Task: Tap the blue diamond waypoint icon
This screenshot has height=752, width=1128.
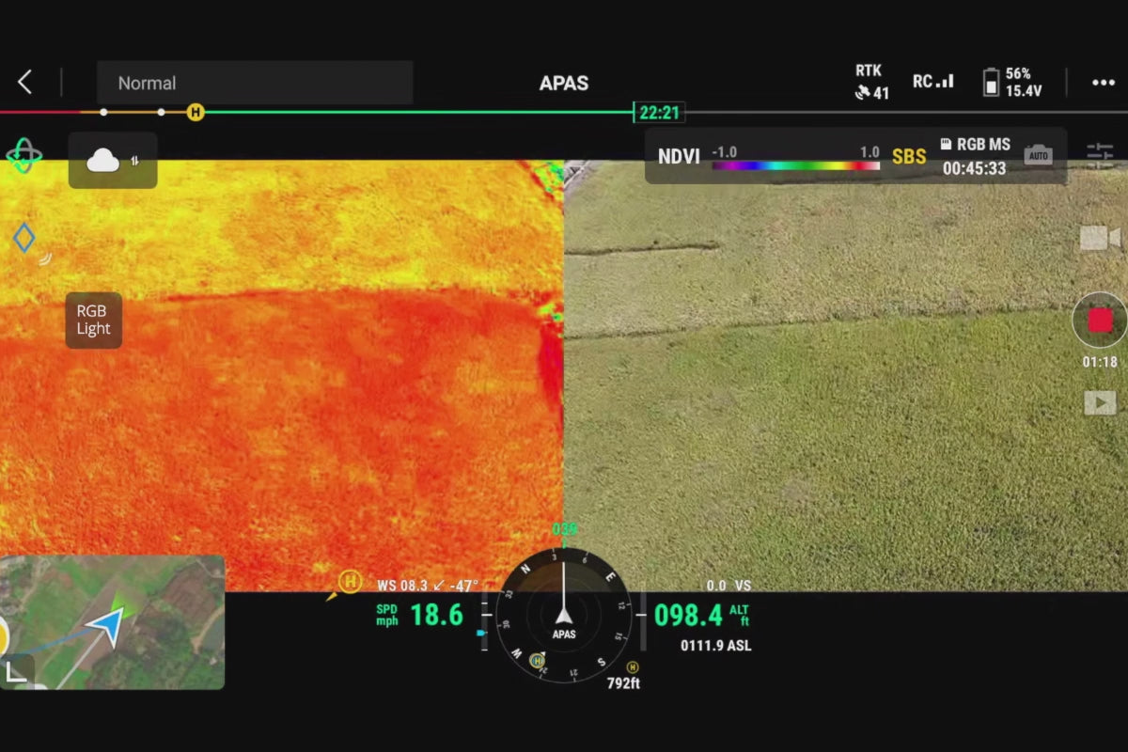Action: click(x=24, y=239)
